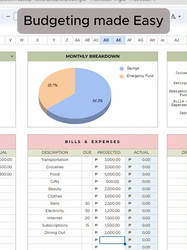Select column header Y
The image size is (187, 250).
[x=54, y=40]
